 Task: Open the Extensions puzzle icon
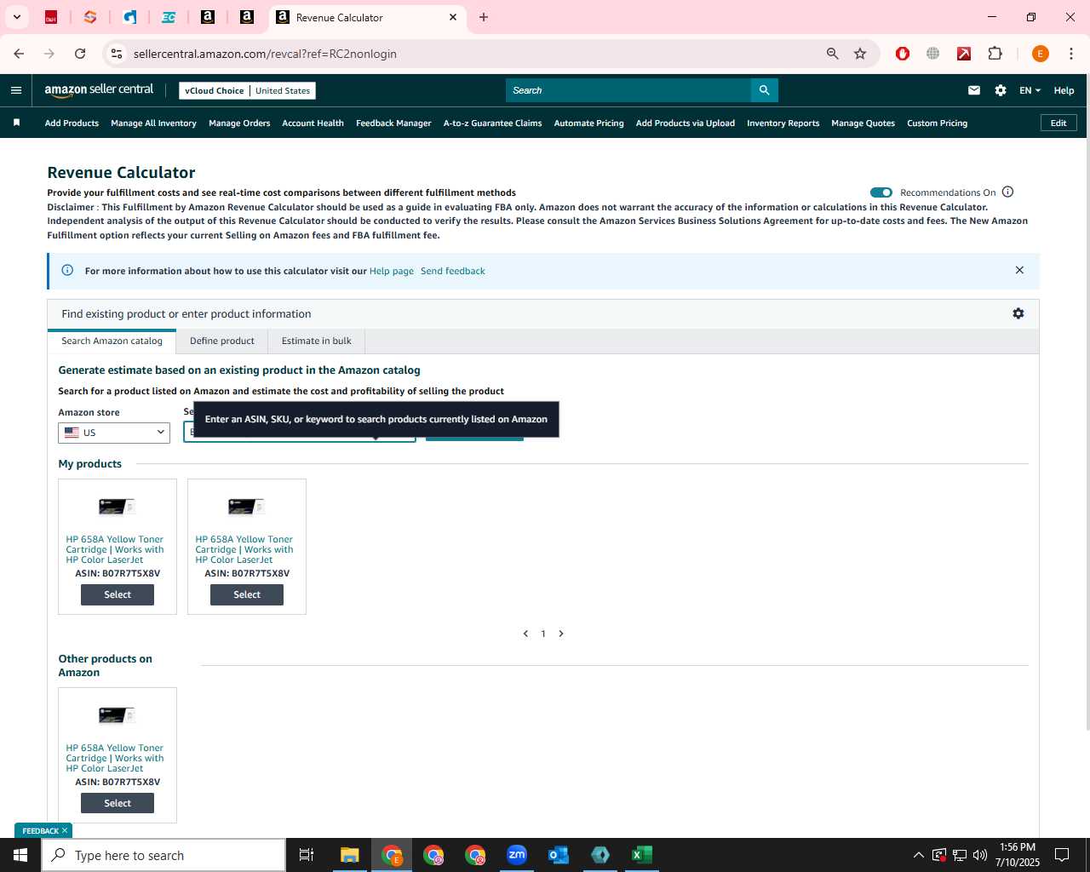(x=995, y=54)
